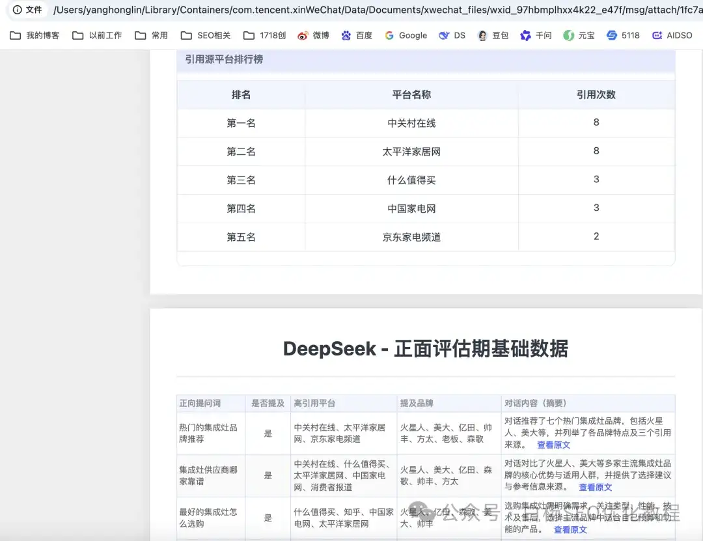The height and width of the screenshot is (541, 703).
Task: Open the DS DeepSeek bookmark
Action: 452,35
